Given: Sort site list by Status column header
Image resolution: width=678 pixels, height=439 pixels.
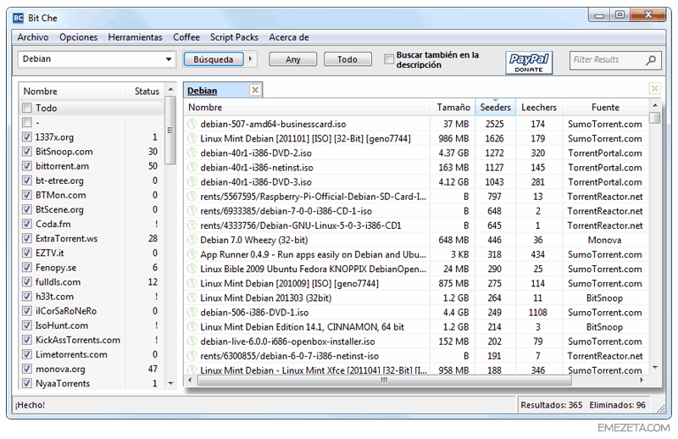Looking at the screenshot, I should coord(146,92).
